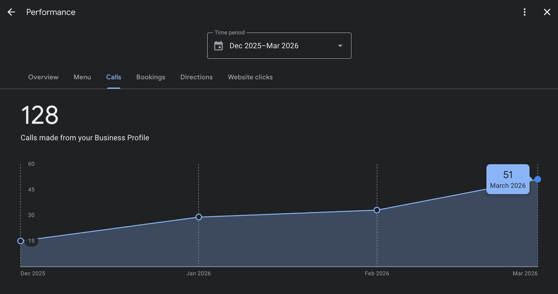
Task: Expand the Time period dropdown arrow
Action: click(340, 46)
